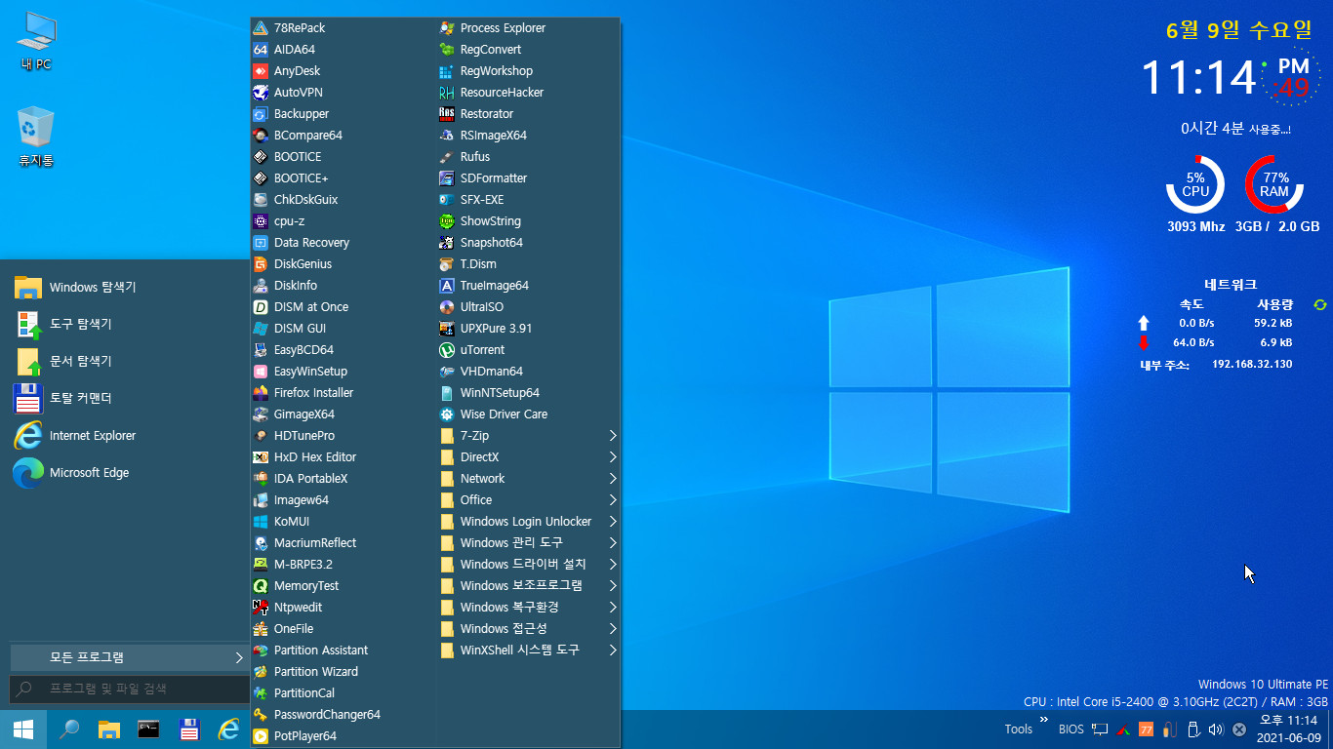This screenshot has width=1333, height=749.
Task: Open Microsoft Edge from start menu
Action: pos(127,473)
